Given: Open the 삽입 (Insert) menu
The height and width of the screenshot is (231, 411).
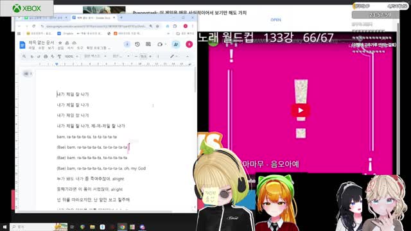Looking at the screenshot, I should click(x=60, y=48).
